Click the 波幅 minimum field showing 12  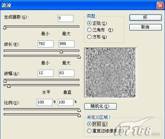pyautogui.click(x=45, y=73)
